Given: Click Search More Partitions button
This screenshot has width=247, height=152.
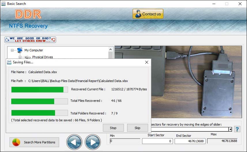Looking at the screenshot, I should tap(34, 142).
